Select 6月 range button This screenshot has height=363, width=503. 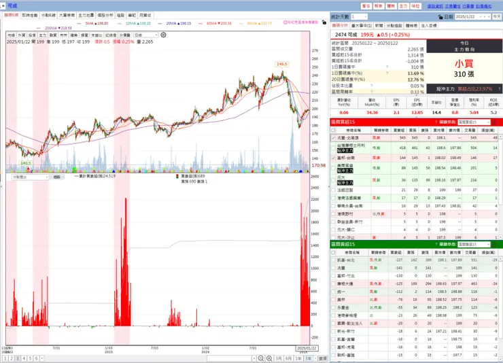[x=288, y=358]
